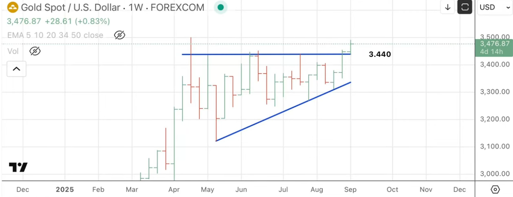Click the Sep label on time axis
The image size is (513, 197).
pos(350,189)
